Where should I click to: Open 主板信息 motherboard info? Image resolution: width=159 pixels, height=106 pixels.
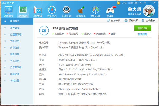(17, 41)
